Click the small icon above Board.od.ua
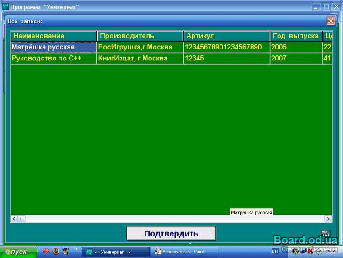The image size is (343, 258). (x=325, y=233)
